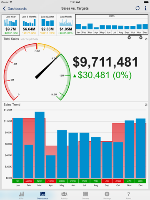150x200 pixels.
Task: Tap the January sales trend bar
Action: click(x=18, y=148)
